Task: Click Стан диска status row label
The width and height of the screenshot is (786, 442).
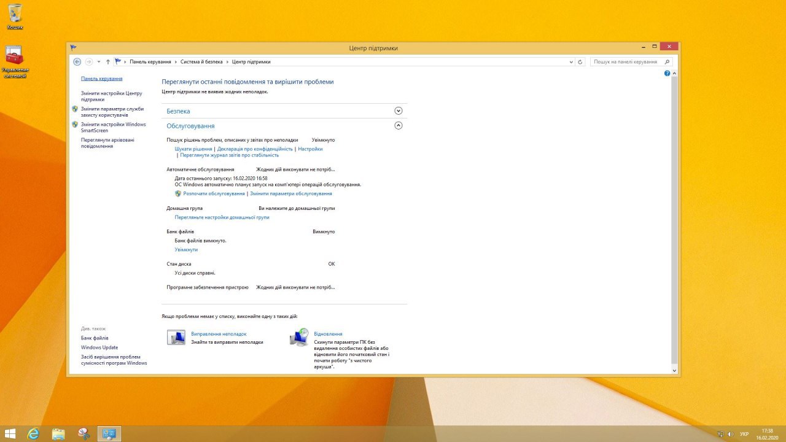Action: tap(179, 264)
